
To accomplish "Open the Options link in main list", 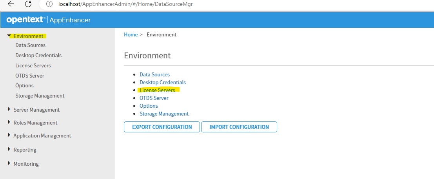I will click(149, 106).
